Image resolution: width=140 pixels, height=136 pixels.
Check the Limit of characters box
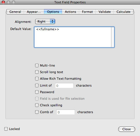tap(37, 85)
